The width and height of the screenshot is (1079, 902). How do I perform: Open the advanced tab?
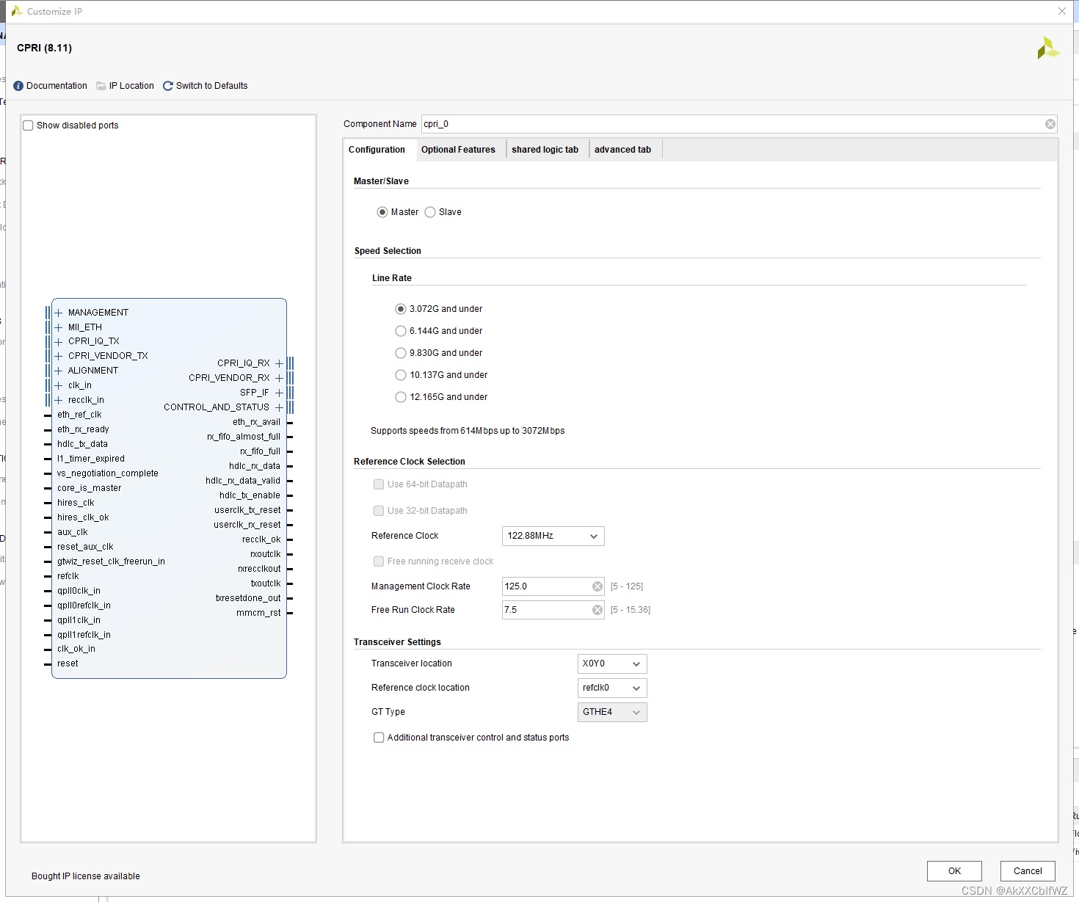point(622,150)
